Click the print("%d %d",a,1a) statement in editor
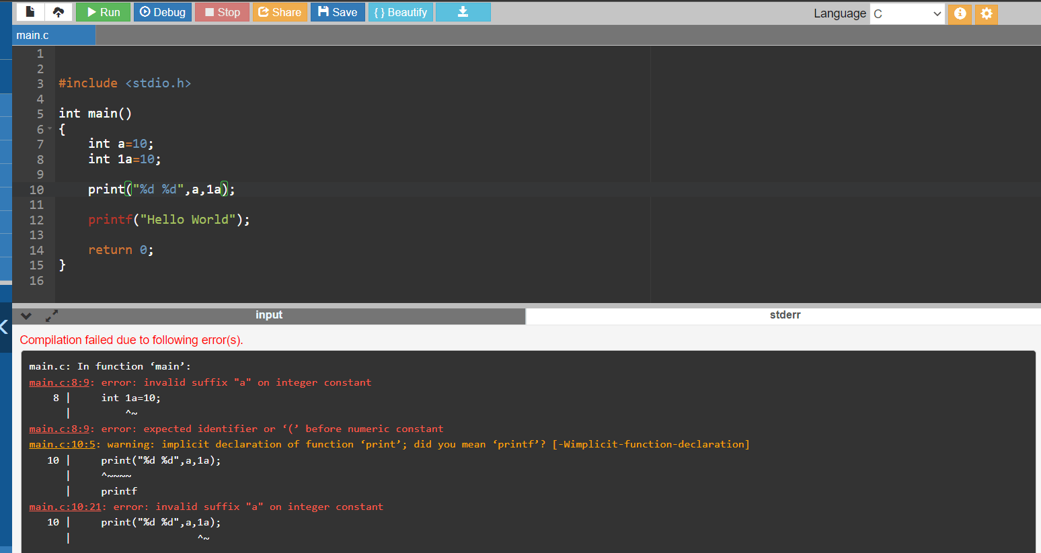Screen dimensions: 1041x553 [x=161, y=189]
